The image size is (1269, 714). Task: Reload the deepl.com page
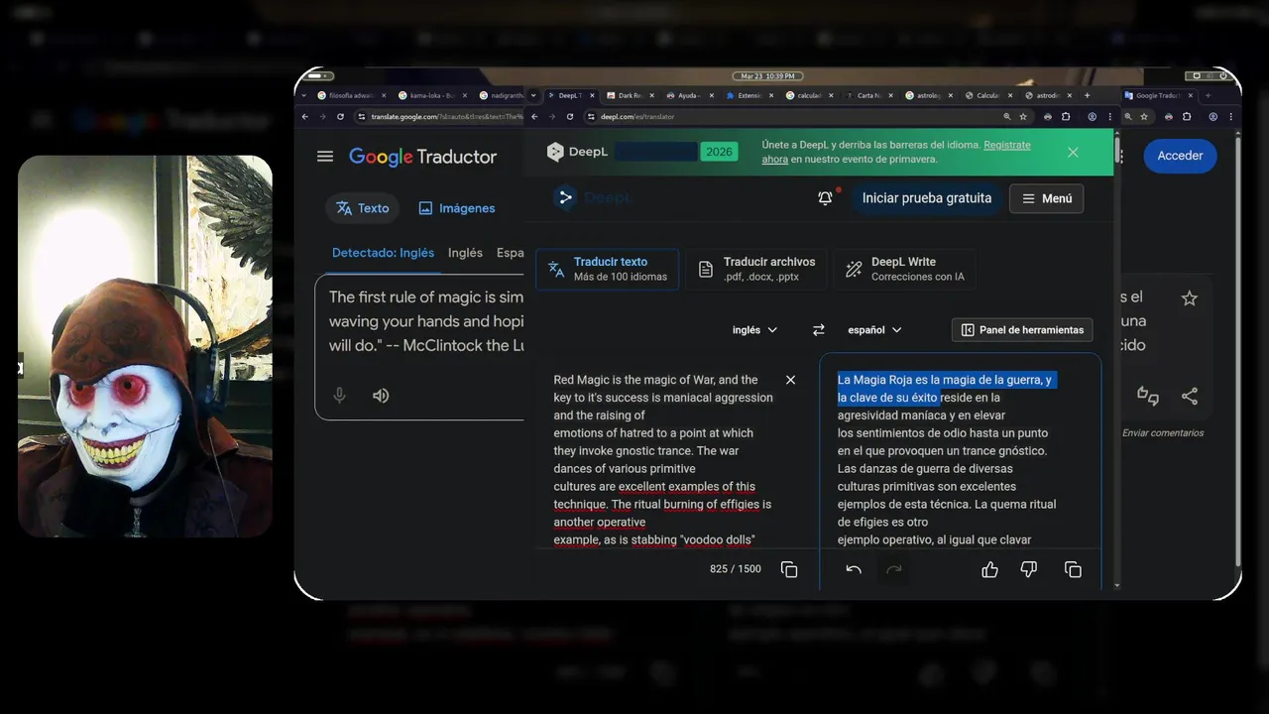[569, 116]
